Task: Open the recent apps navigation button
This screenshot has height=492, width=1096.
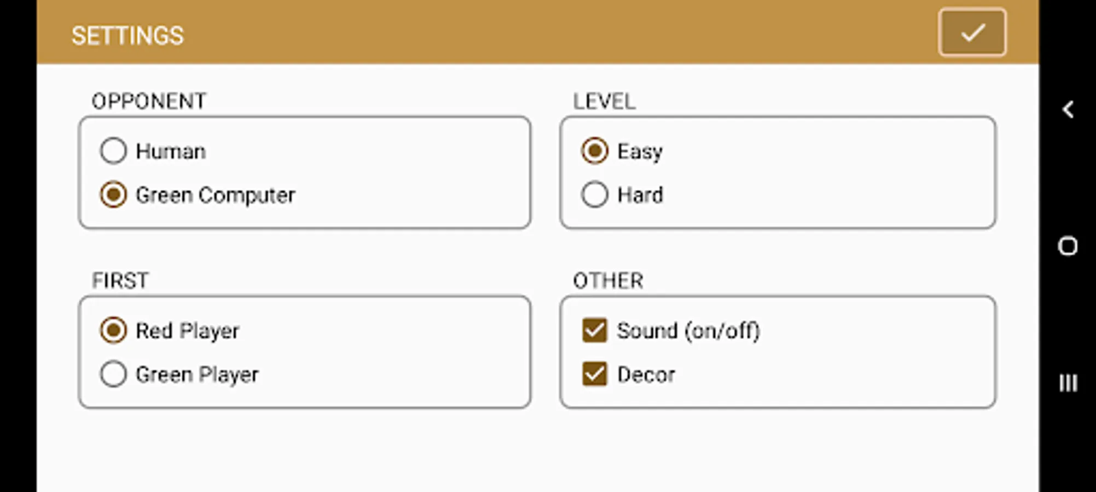Action: pyautogui.click(x=1068, y=383)
